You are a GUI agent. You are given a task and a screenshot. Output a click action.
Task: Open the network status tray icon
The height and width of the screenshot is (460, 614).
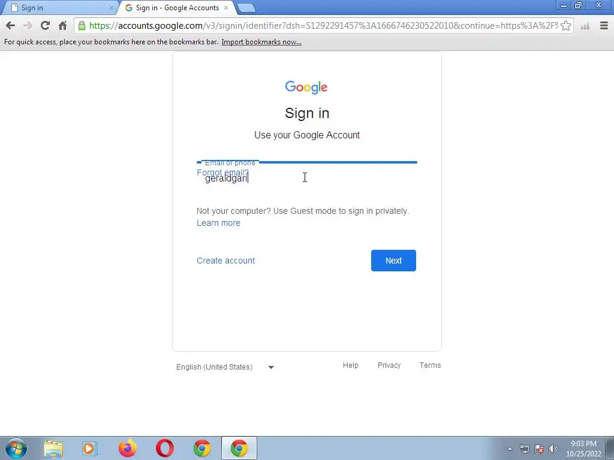coord(524,449)
